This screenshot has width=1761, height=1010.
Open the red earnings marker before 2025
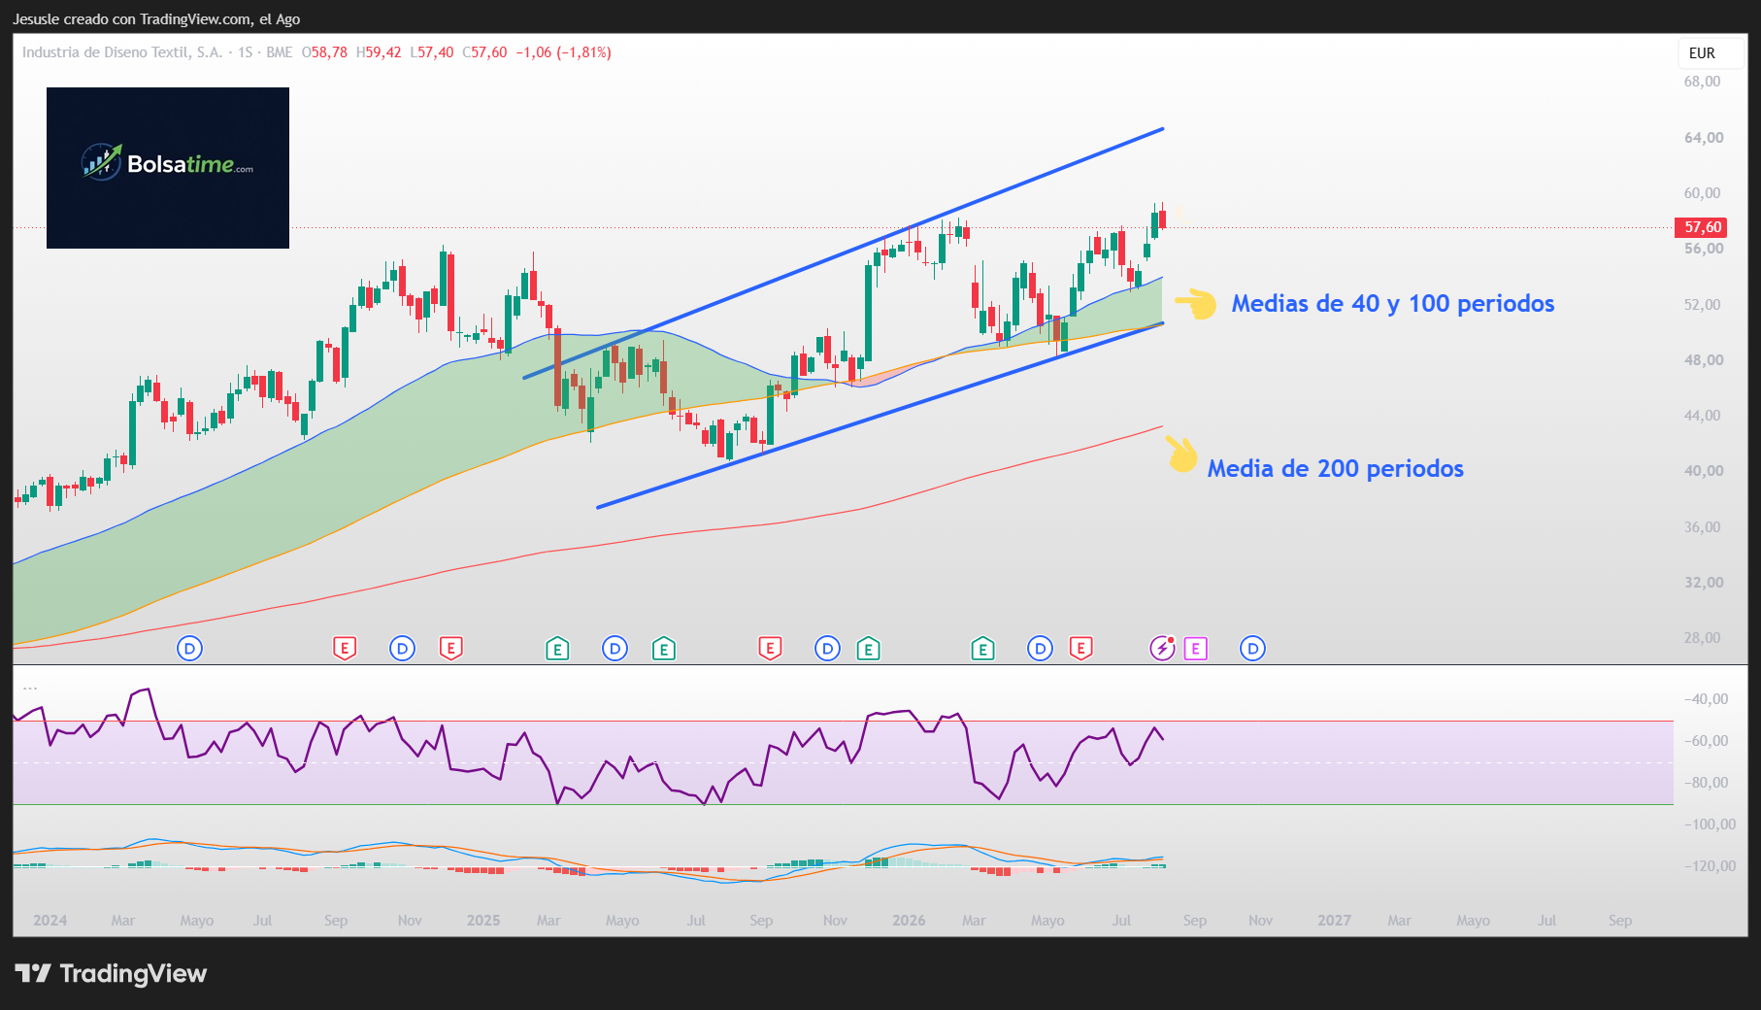click(x=450, y=649)
